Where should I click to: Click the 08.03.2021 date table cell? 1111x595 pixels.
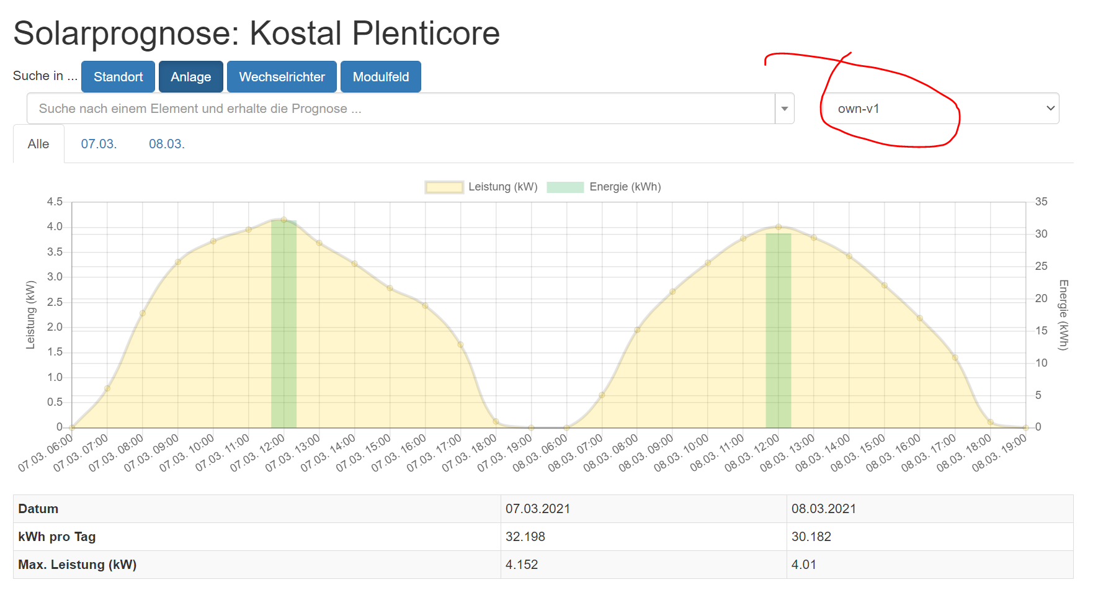click(x=823, y=509)
